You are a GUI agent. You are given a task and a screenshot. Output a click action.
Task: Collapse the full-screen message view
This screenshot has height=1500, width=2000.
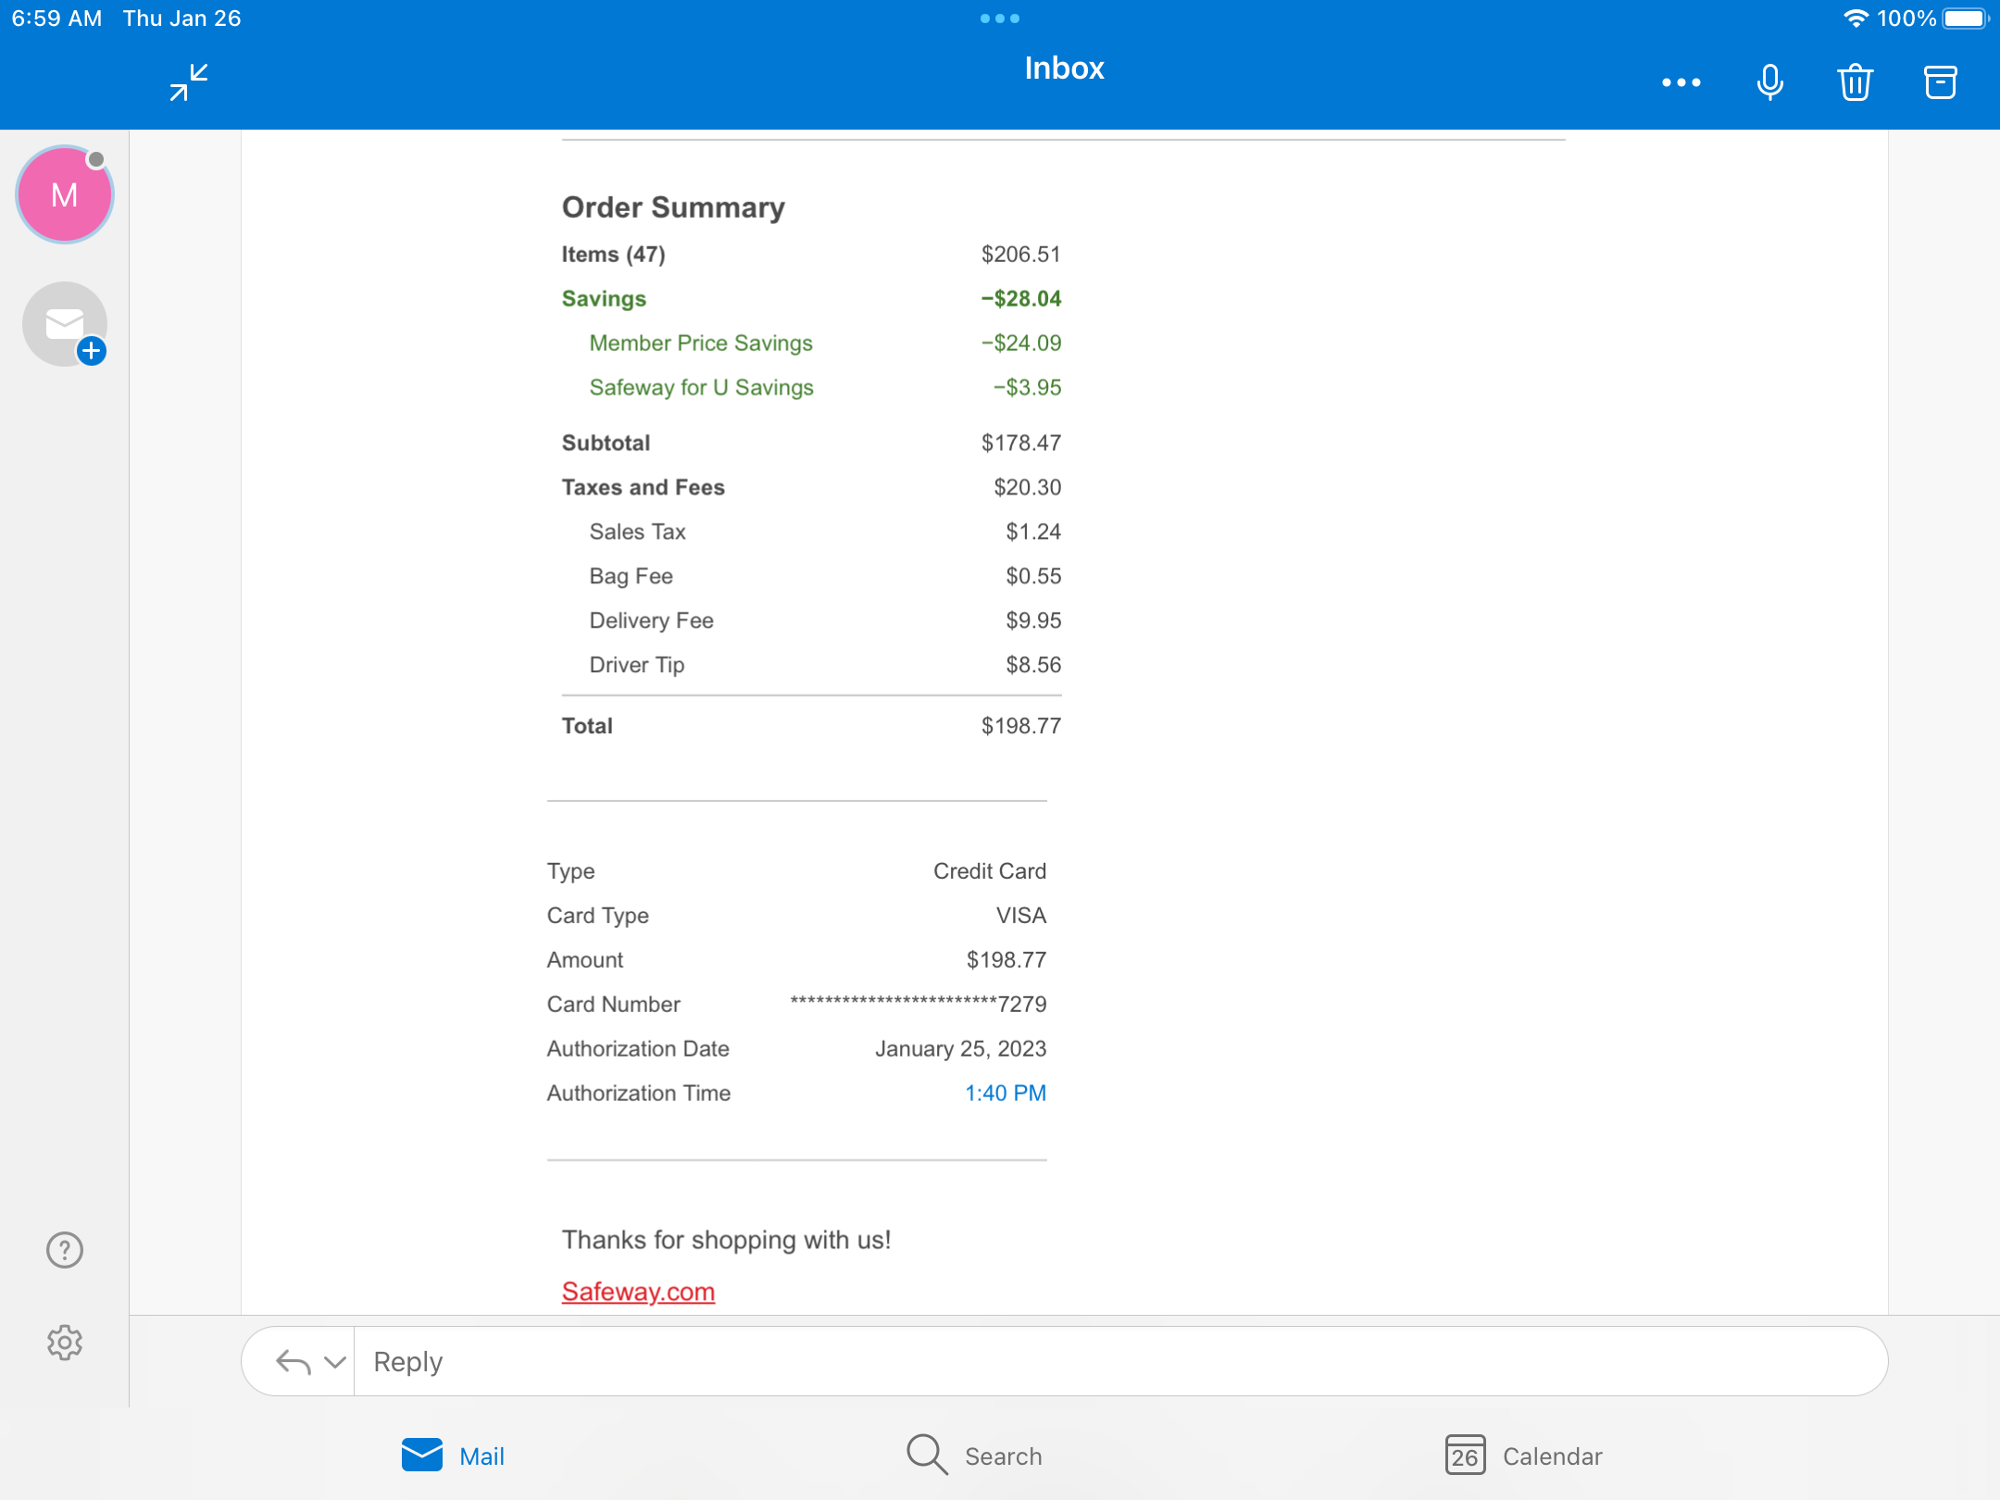tap(189, 82)
